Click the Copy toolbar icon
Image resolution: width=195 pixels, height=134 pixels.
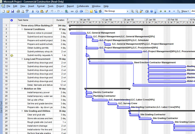point(37,11)
